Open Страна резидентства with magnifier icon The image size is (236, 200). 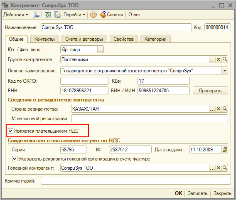point(225,109)
